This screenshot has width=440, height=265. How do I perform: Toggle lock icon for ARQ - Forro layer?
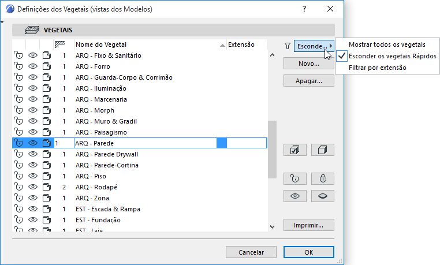pos(18,66)
